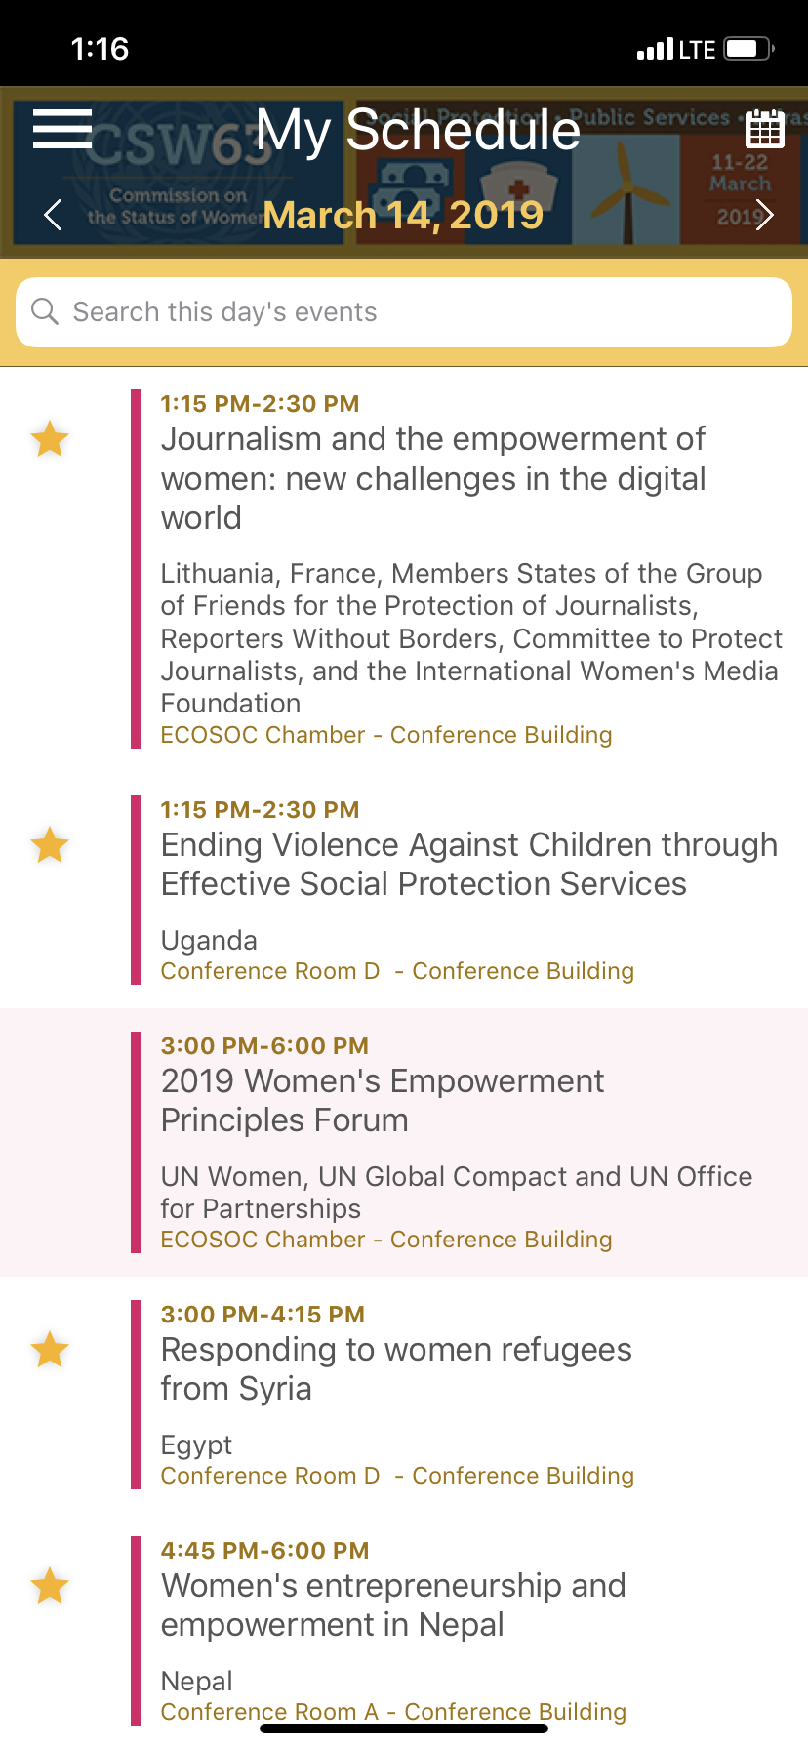
Task: Tap the March 14, 2019 date label
Action: click(x=403, y=216)
